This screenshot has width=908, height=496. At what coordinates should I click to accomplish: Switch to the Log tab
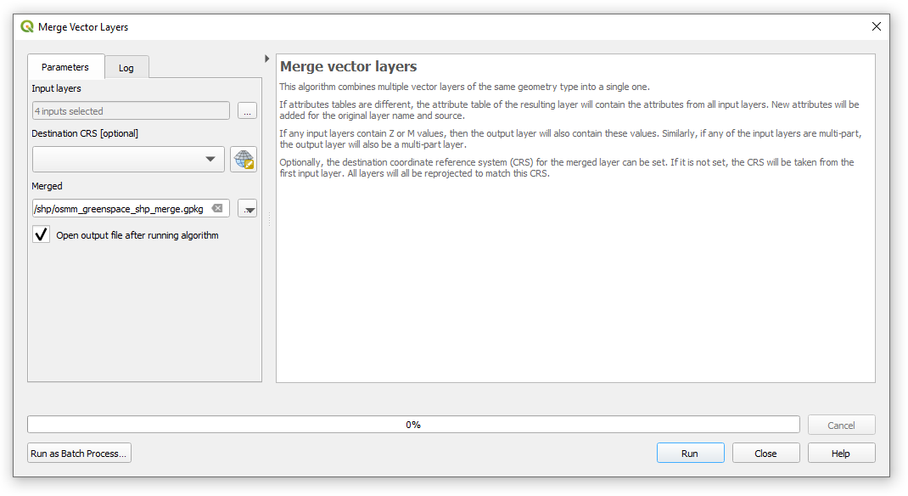tap(126, 66)
